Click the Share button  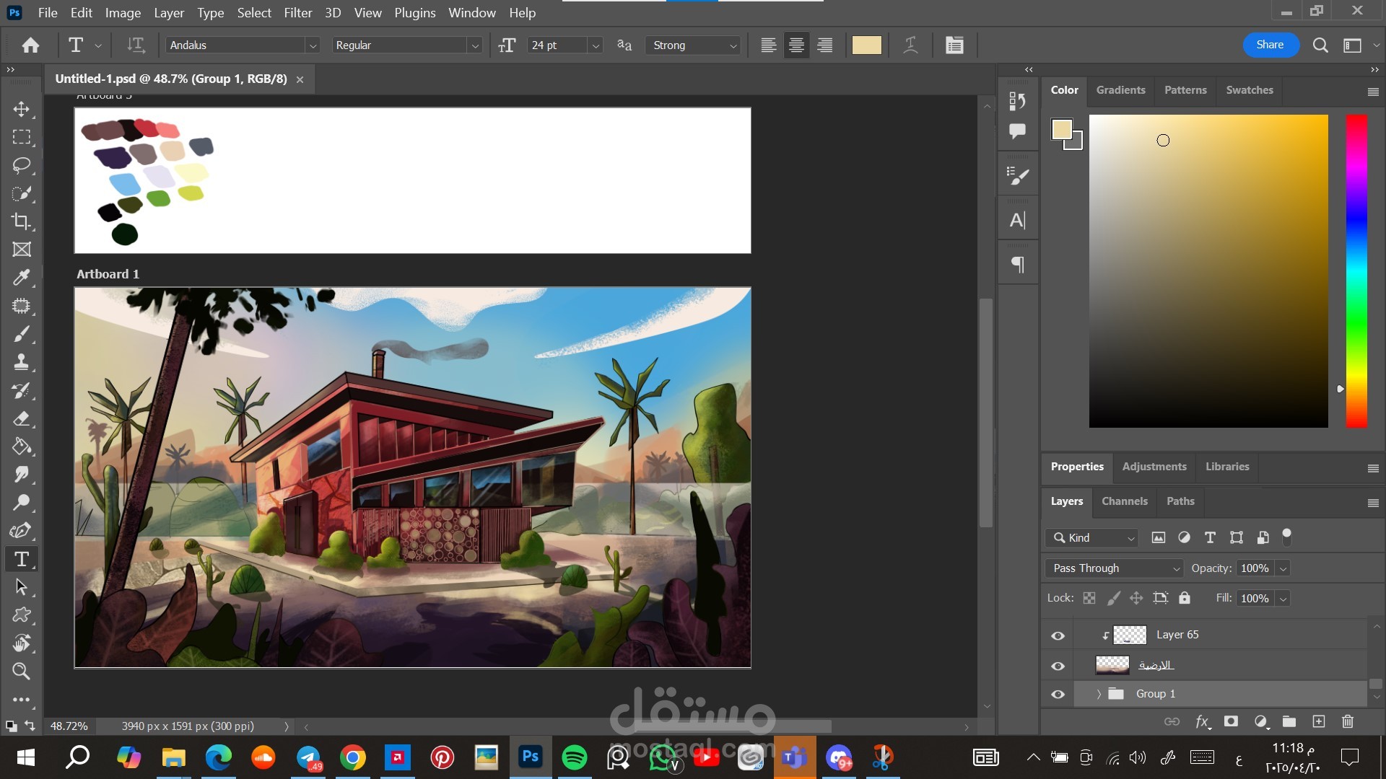pyautogui.click(x=1269, y=45)
